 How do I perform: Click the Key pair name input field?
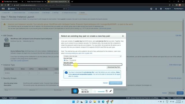pos(93,64)
